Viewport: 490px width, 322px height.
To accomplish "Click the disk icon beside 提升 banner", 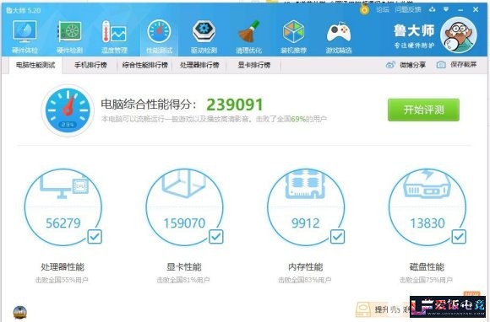I will pos(364,309).
